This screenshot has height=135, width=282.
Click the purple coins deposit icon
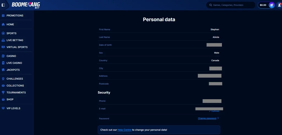click(x=272, y=5)
